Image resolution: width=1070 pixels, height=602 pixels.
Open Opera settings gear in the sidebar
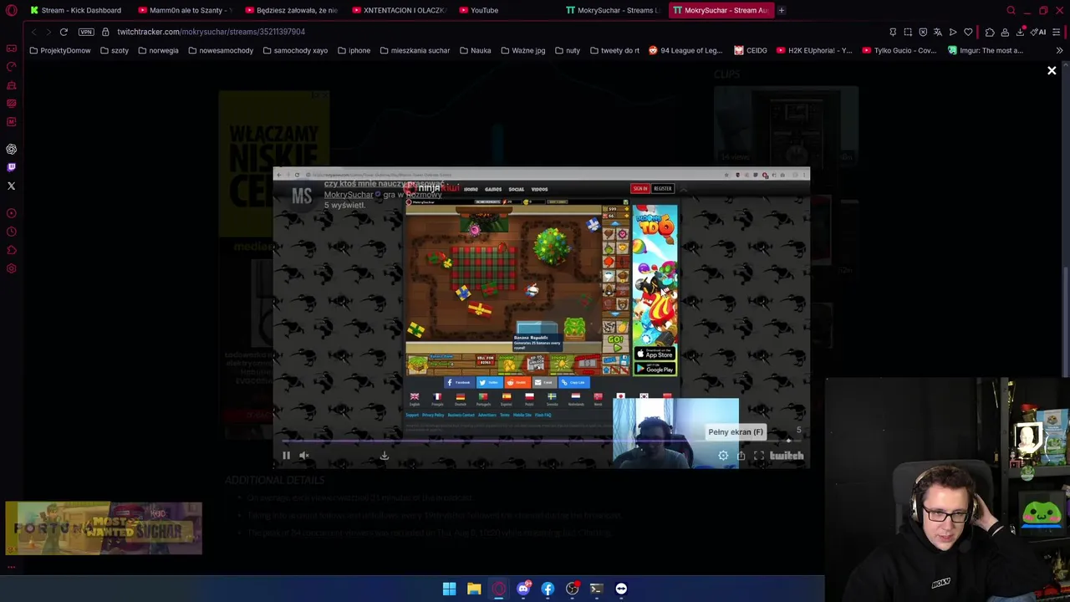12,268
